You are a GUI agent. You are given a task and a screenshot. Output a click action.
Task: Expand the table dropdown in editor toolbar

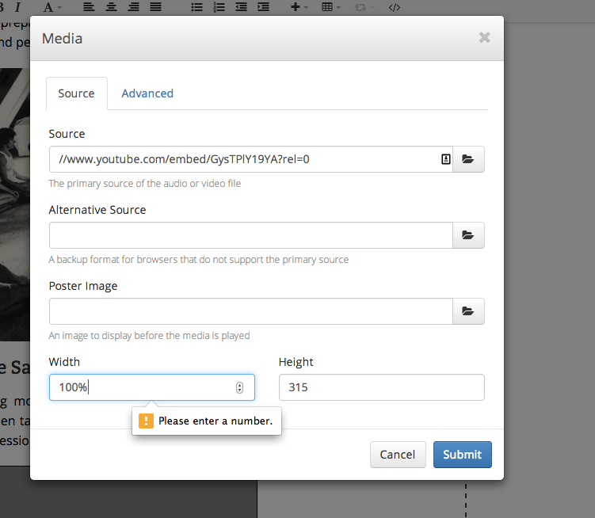(331, 7)
